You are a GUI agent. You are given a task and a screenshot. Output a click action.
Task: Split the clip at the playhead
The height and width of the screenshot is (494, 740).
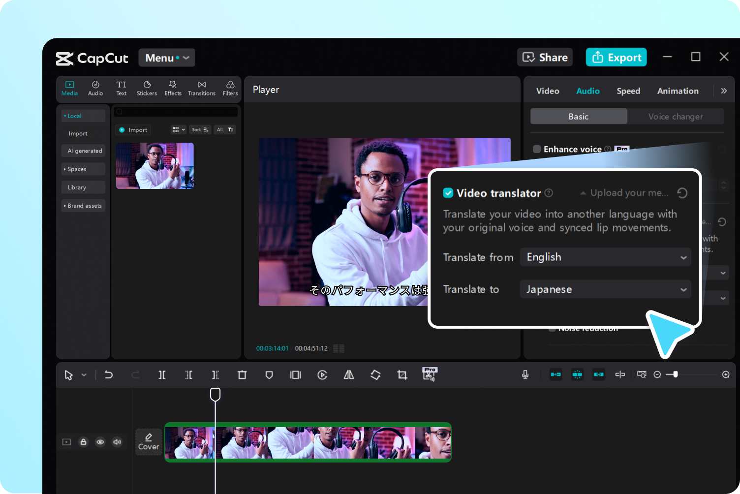[x=162, y=375]
